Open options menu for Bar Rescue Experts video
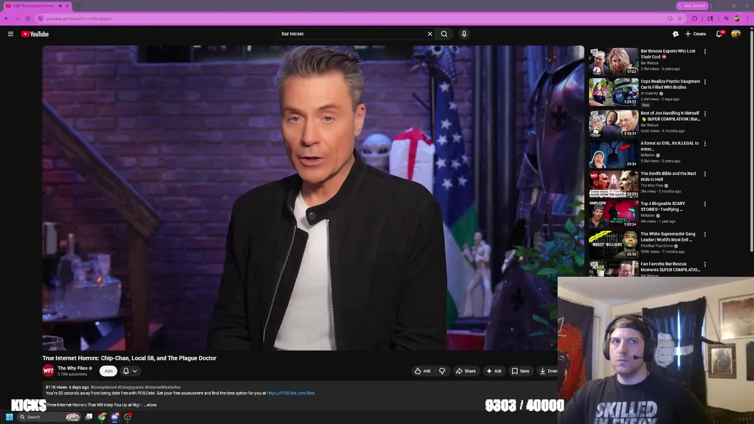The height and width of the screenshot is (424, 754). [x=705, y=52]
